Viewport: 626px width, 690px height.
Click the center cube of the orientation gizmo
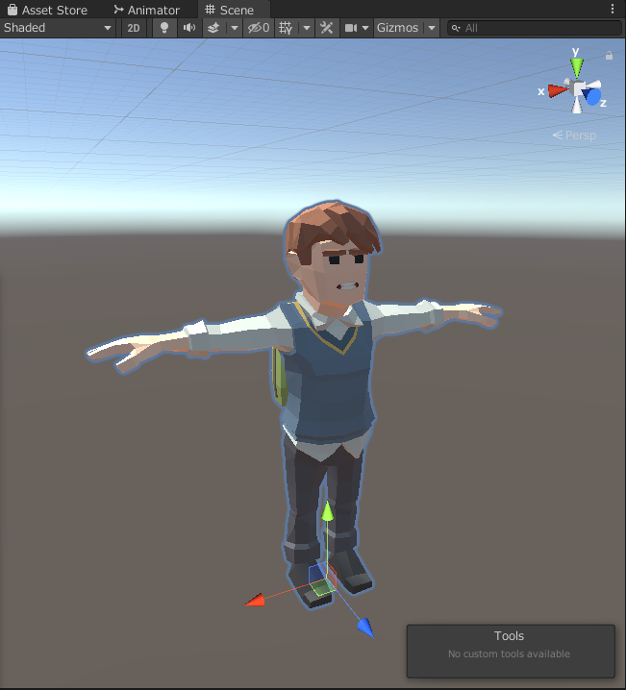(x=578, y=87)
